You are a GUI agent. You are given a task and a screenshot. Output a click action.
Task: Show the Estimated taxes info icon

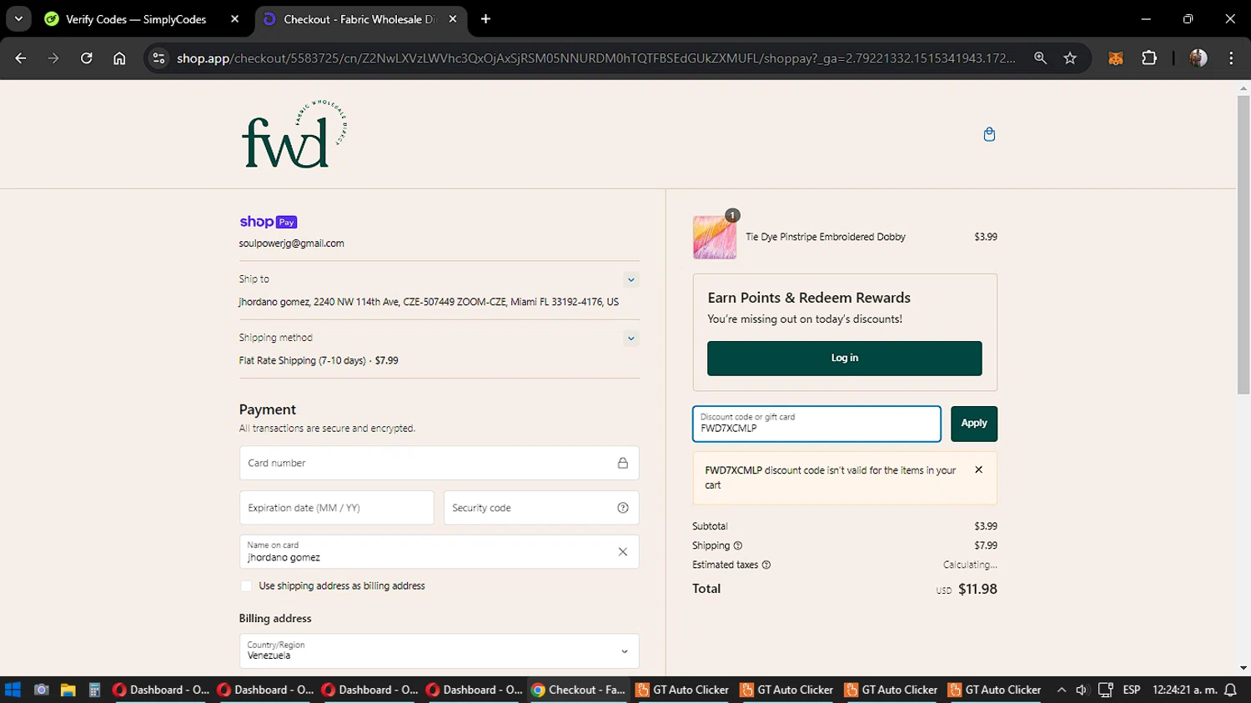[x=766, y=565]
